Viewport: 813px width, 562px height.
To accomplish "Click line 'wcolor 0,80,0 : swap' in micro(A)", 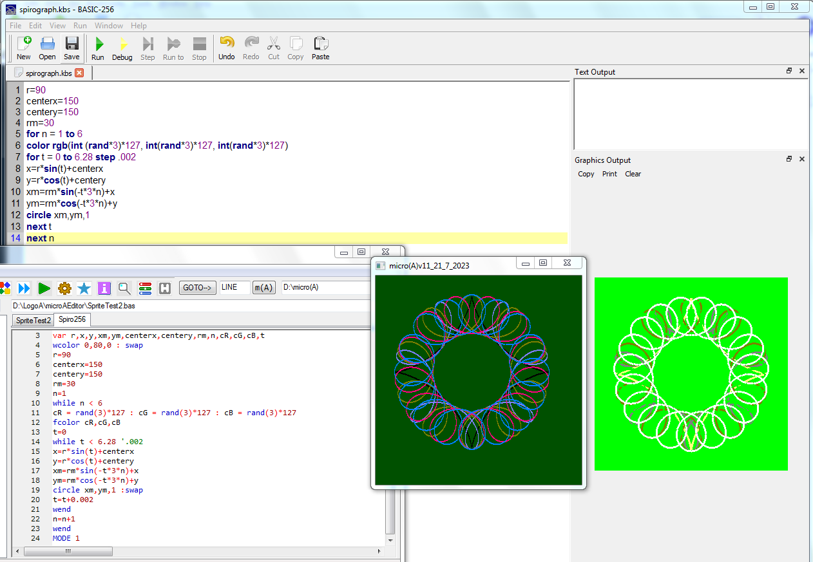I will click(98, 345).
